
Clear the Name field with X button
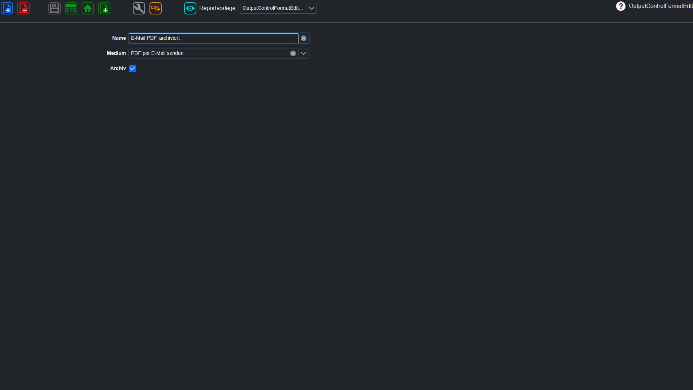point(304,38)
